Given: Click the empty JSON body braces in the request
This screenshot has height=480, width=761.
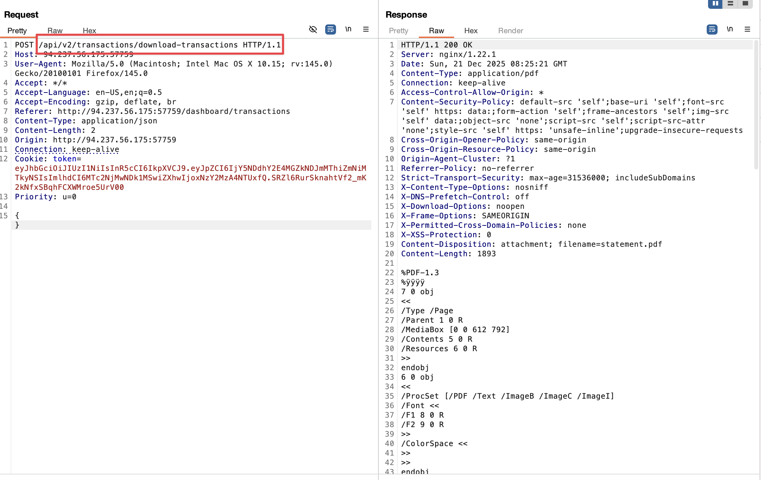Looking at the screenshot, I should (x=17, y=220).
